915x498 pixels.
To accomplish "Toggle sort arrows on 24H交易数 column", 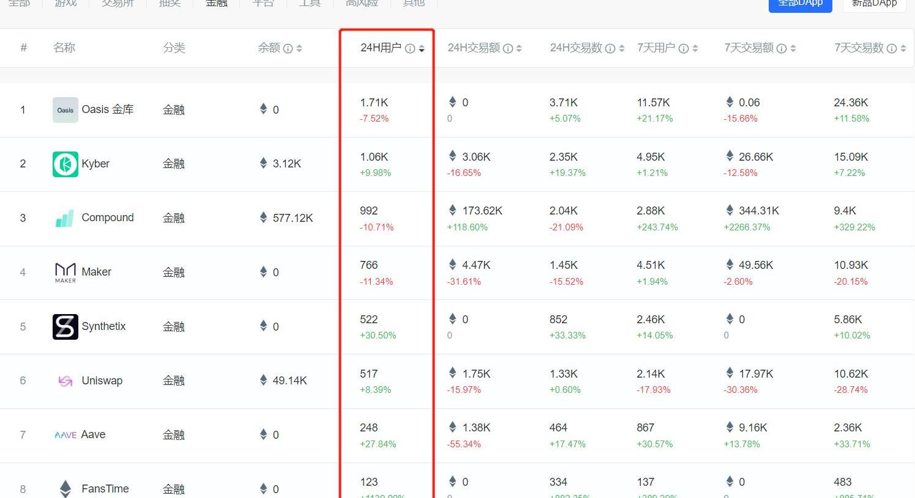I will [622, 48].
